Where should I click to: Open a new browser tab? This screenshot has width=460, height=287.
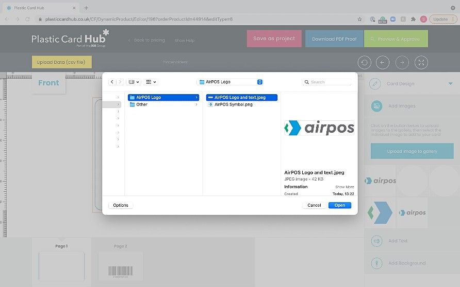point(86,8)
